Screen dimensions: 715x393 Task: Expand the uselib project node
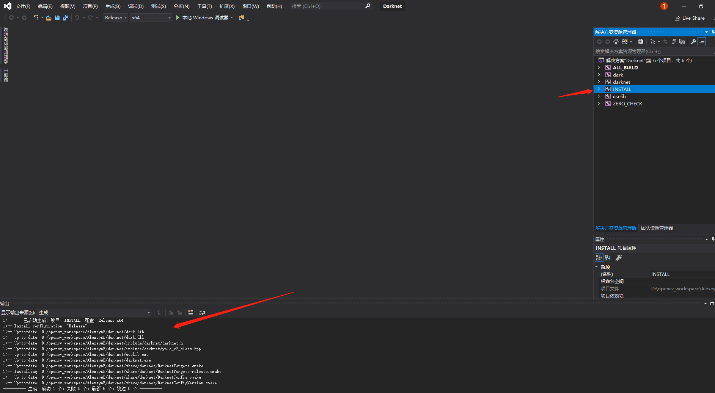[x=599, y=96]
